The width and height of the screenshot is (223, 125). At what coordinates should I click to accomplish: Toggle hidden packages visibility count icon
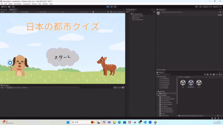[x=221, y=75]
